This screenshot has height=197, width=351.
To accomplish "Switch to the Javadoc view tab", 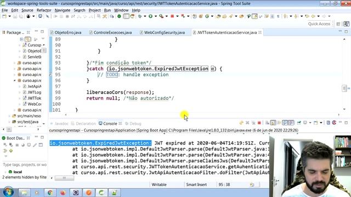I will (x=59, y=124).
